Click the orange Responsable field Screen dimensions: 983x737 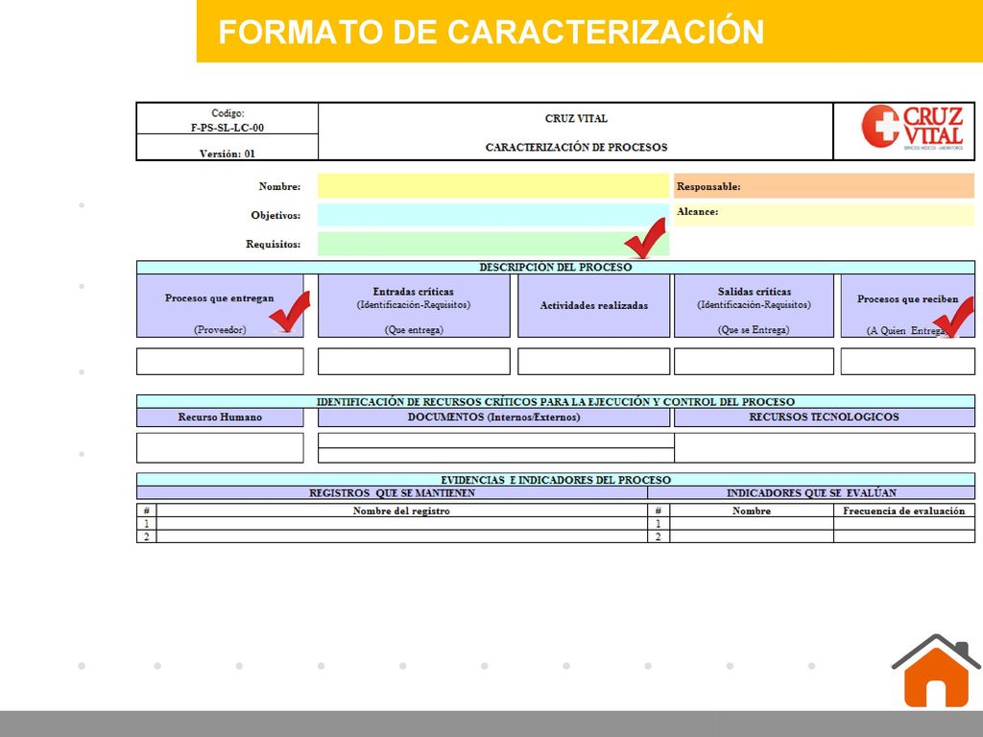pyautogui.click(x=824, y=186)
